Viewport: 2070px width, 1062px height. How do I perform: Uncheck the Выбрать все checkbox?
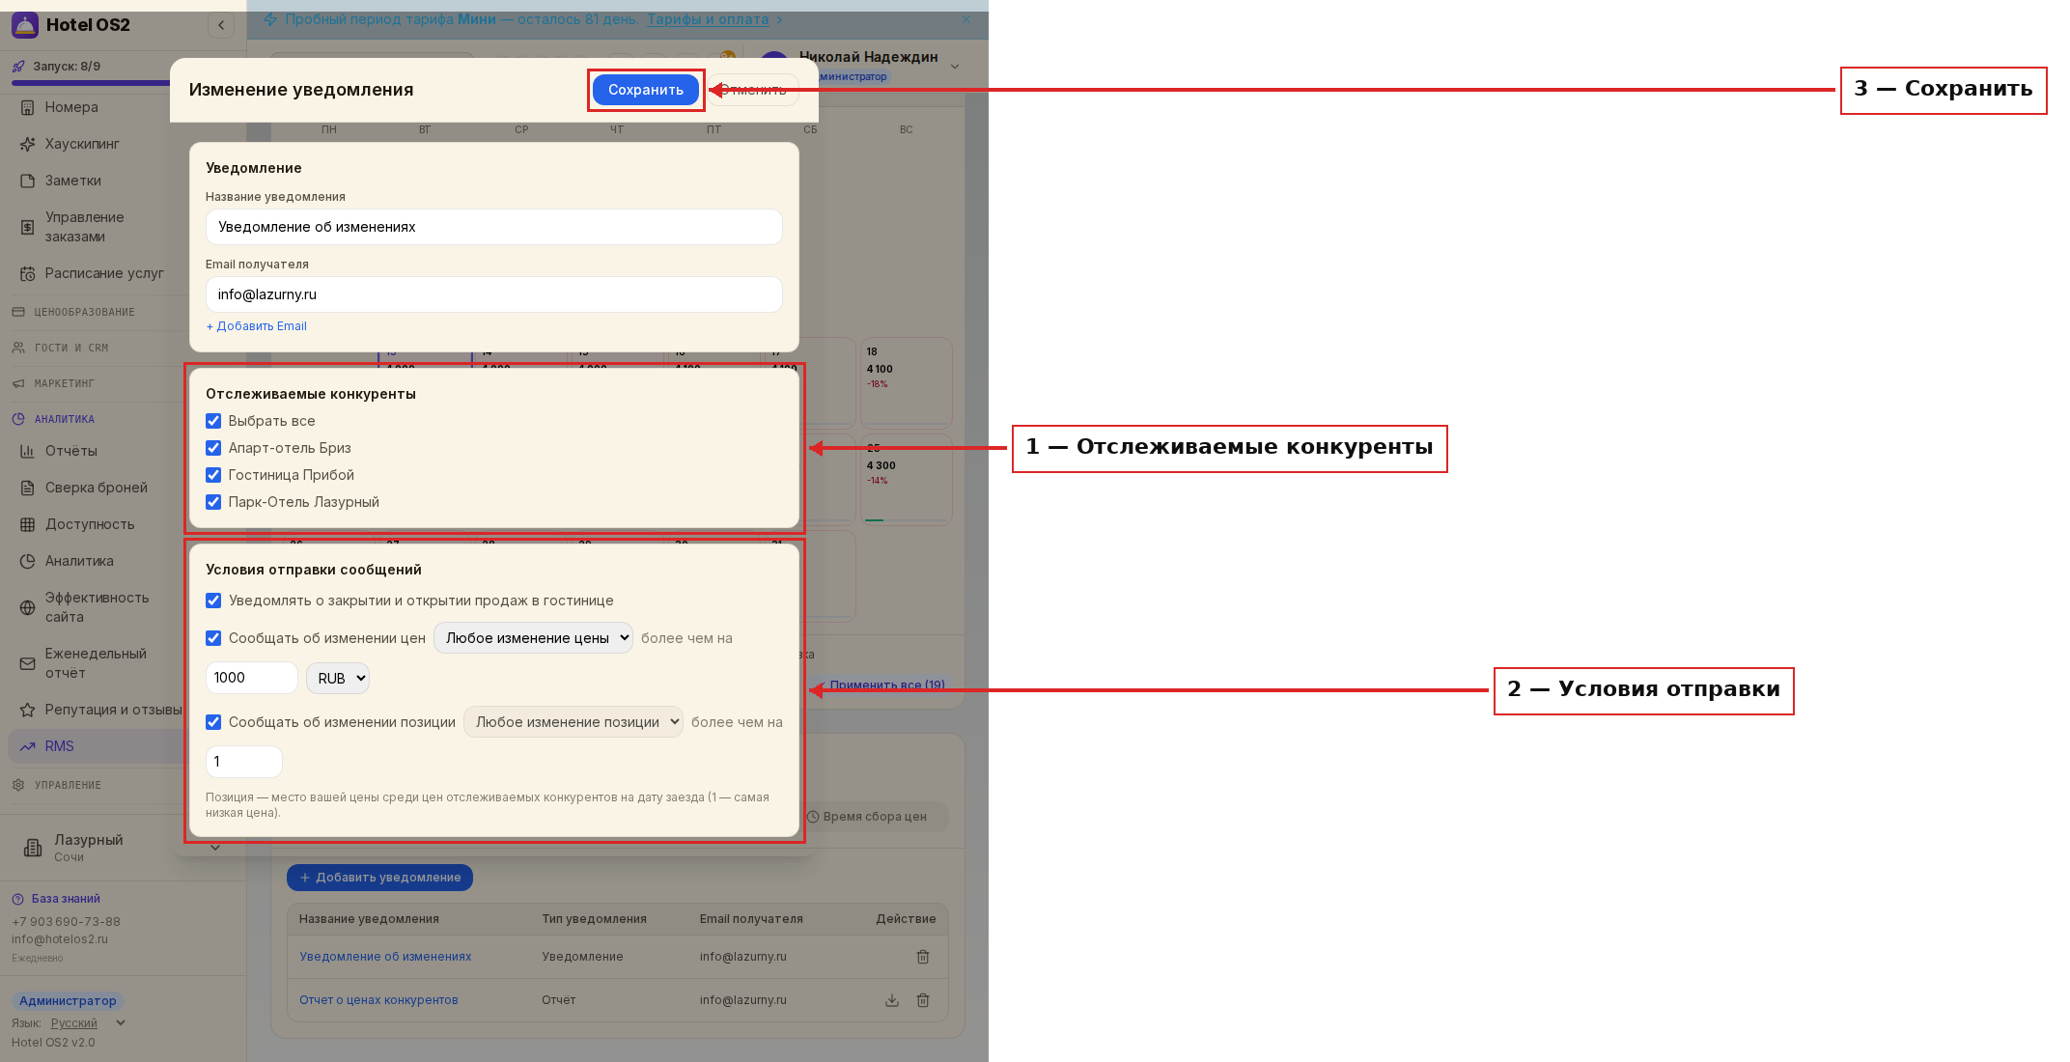coord(213,421)
